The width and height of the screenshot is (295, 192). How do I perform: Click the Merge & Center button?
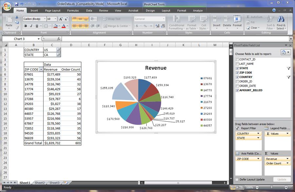coord(117,26)
